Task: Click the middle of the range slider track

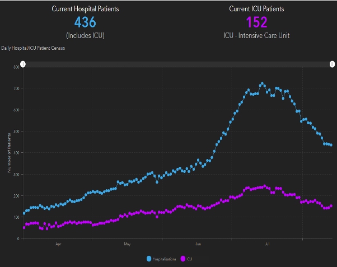Action: tap(176, 64)
